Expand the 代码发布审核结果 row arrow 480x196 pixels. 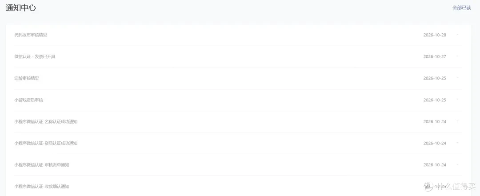457,34
